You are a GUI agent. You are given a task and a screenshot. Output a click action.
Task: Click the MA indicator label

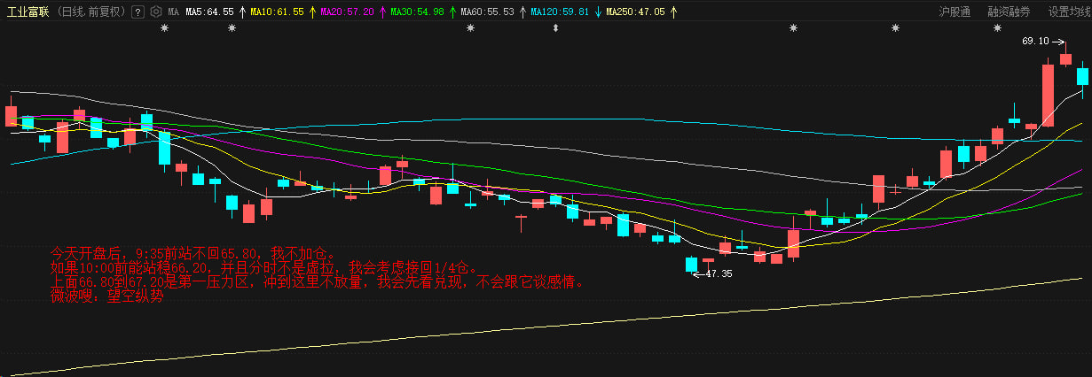pos(173,12)
